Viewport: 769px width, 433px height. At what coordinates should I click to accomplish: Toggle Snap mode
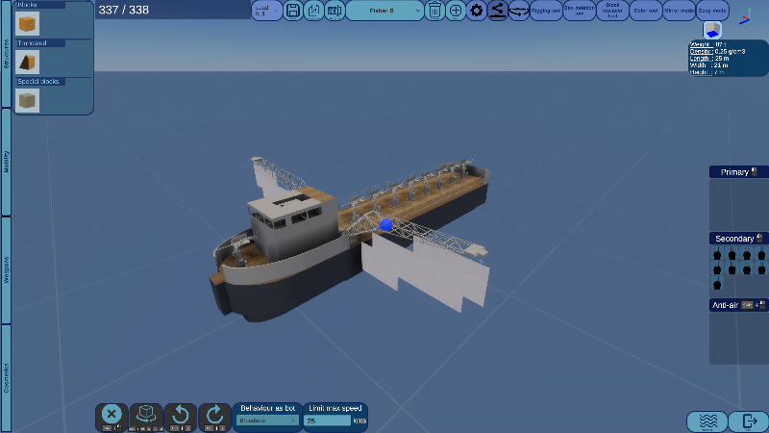pyautogui.click(x=712, y=11)
